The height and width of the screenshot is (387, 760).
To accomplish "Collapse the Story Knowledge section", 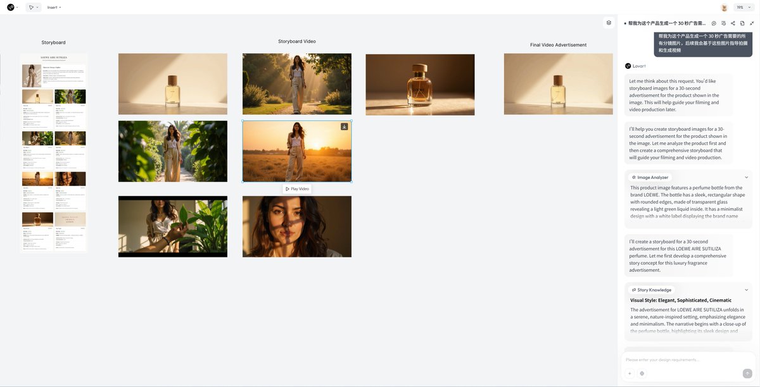I will (746, 290).
